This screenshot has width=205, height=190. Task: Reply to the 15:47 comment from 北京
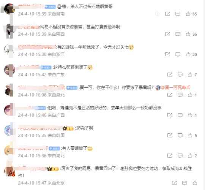184,183
